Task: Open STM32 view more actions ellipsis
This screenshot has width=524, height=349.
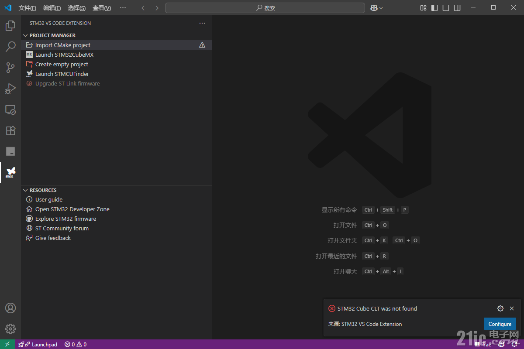Action: pyautogui.click(x=202, y=23)
